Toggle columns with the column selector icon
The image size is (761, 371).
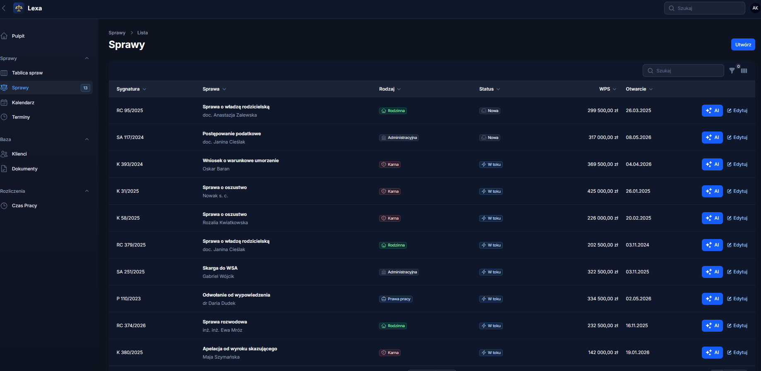[x=744, y=71]
